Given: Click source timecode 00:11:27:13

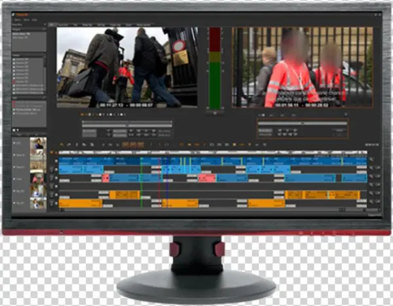Looking at the screenshot, I should [111, 105].
